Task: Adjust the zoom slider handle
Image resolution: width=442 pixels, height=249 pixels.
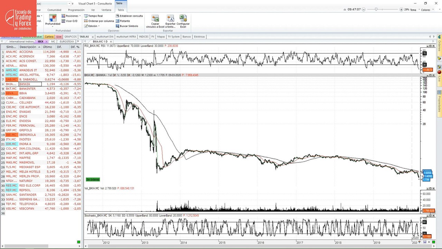Action: (376, 9)
